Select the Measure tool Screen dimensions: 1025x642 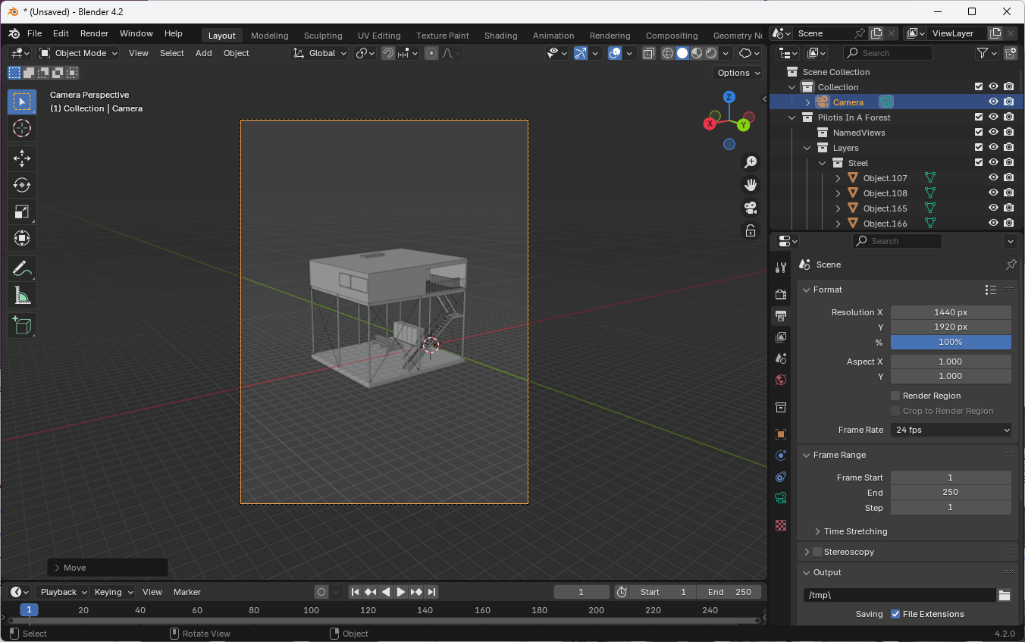click(x=22, y=295)
